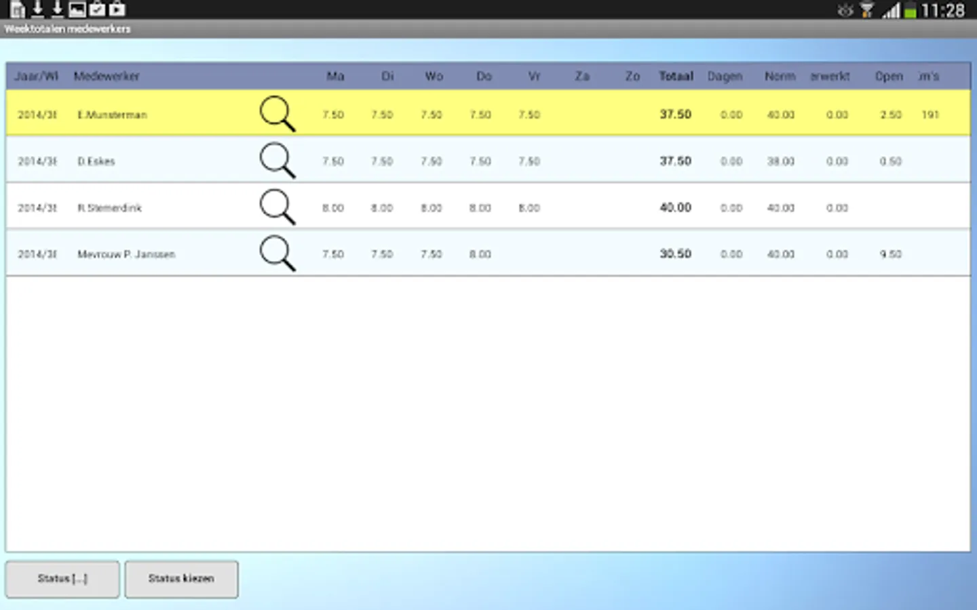The image size is (977, 610).
Task: Select the Do column header
Action: [484, 76]
